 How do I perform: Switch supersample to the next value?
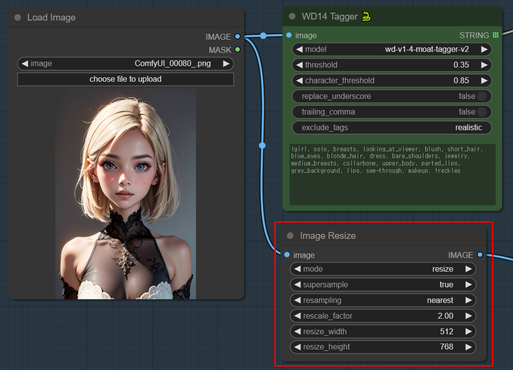[468, 284]
